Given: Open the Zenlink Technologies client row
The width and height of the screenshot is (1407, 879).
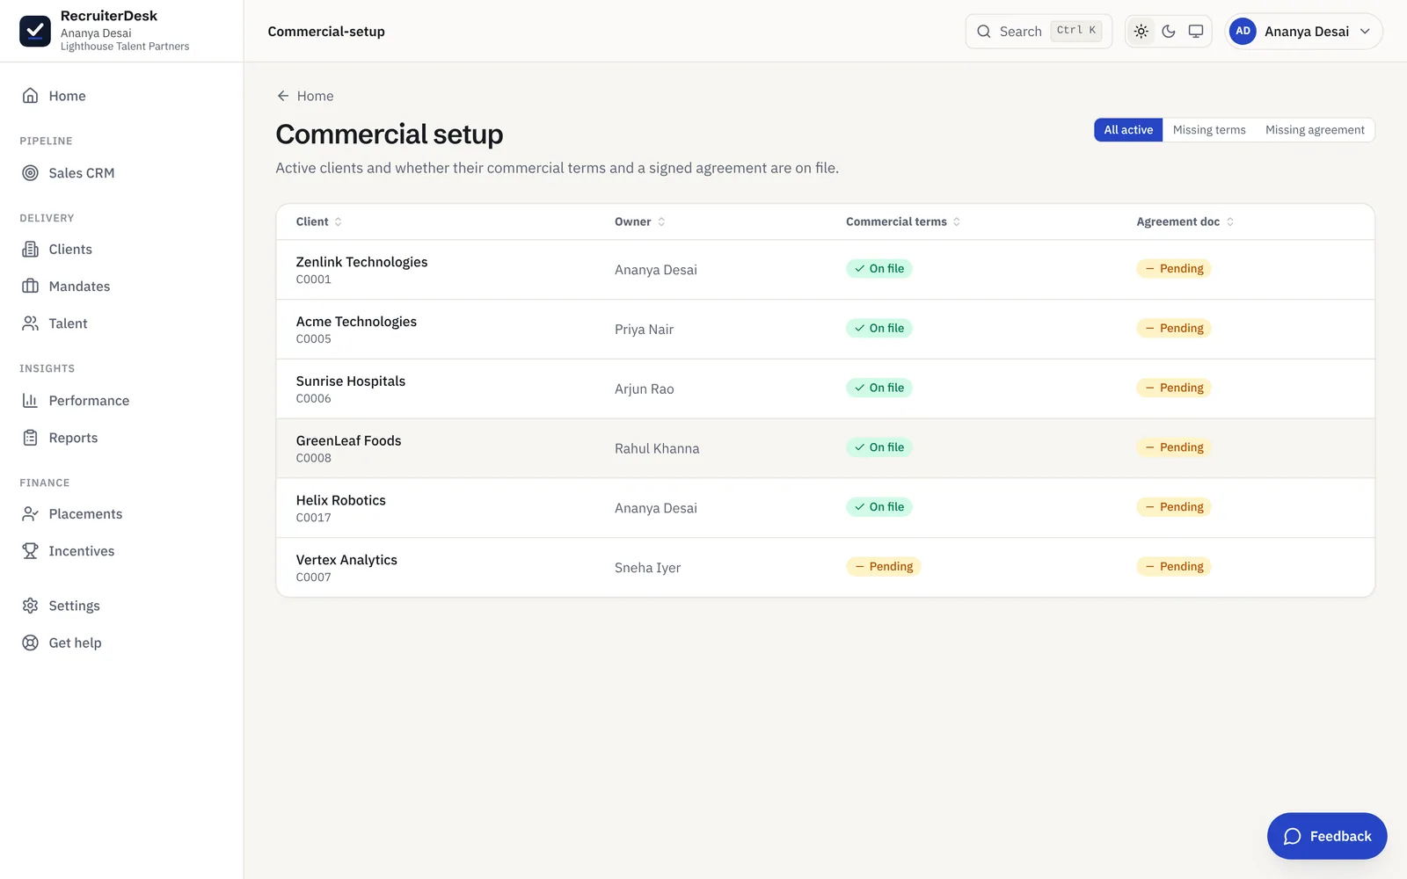Looking at the screenshot, I should pos(825,270).
